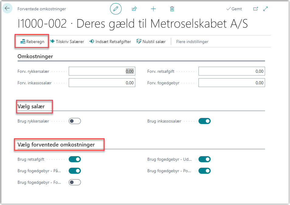Disable Brug inkassosalær switch
The image size is (290, 205).
[205, 121]
